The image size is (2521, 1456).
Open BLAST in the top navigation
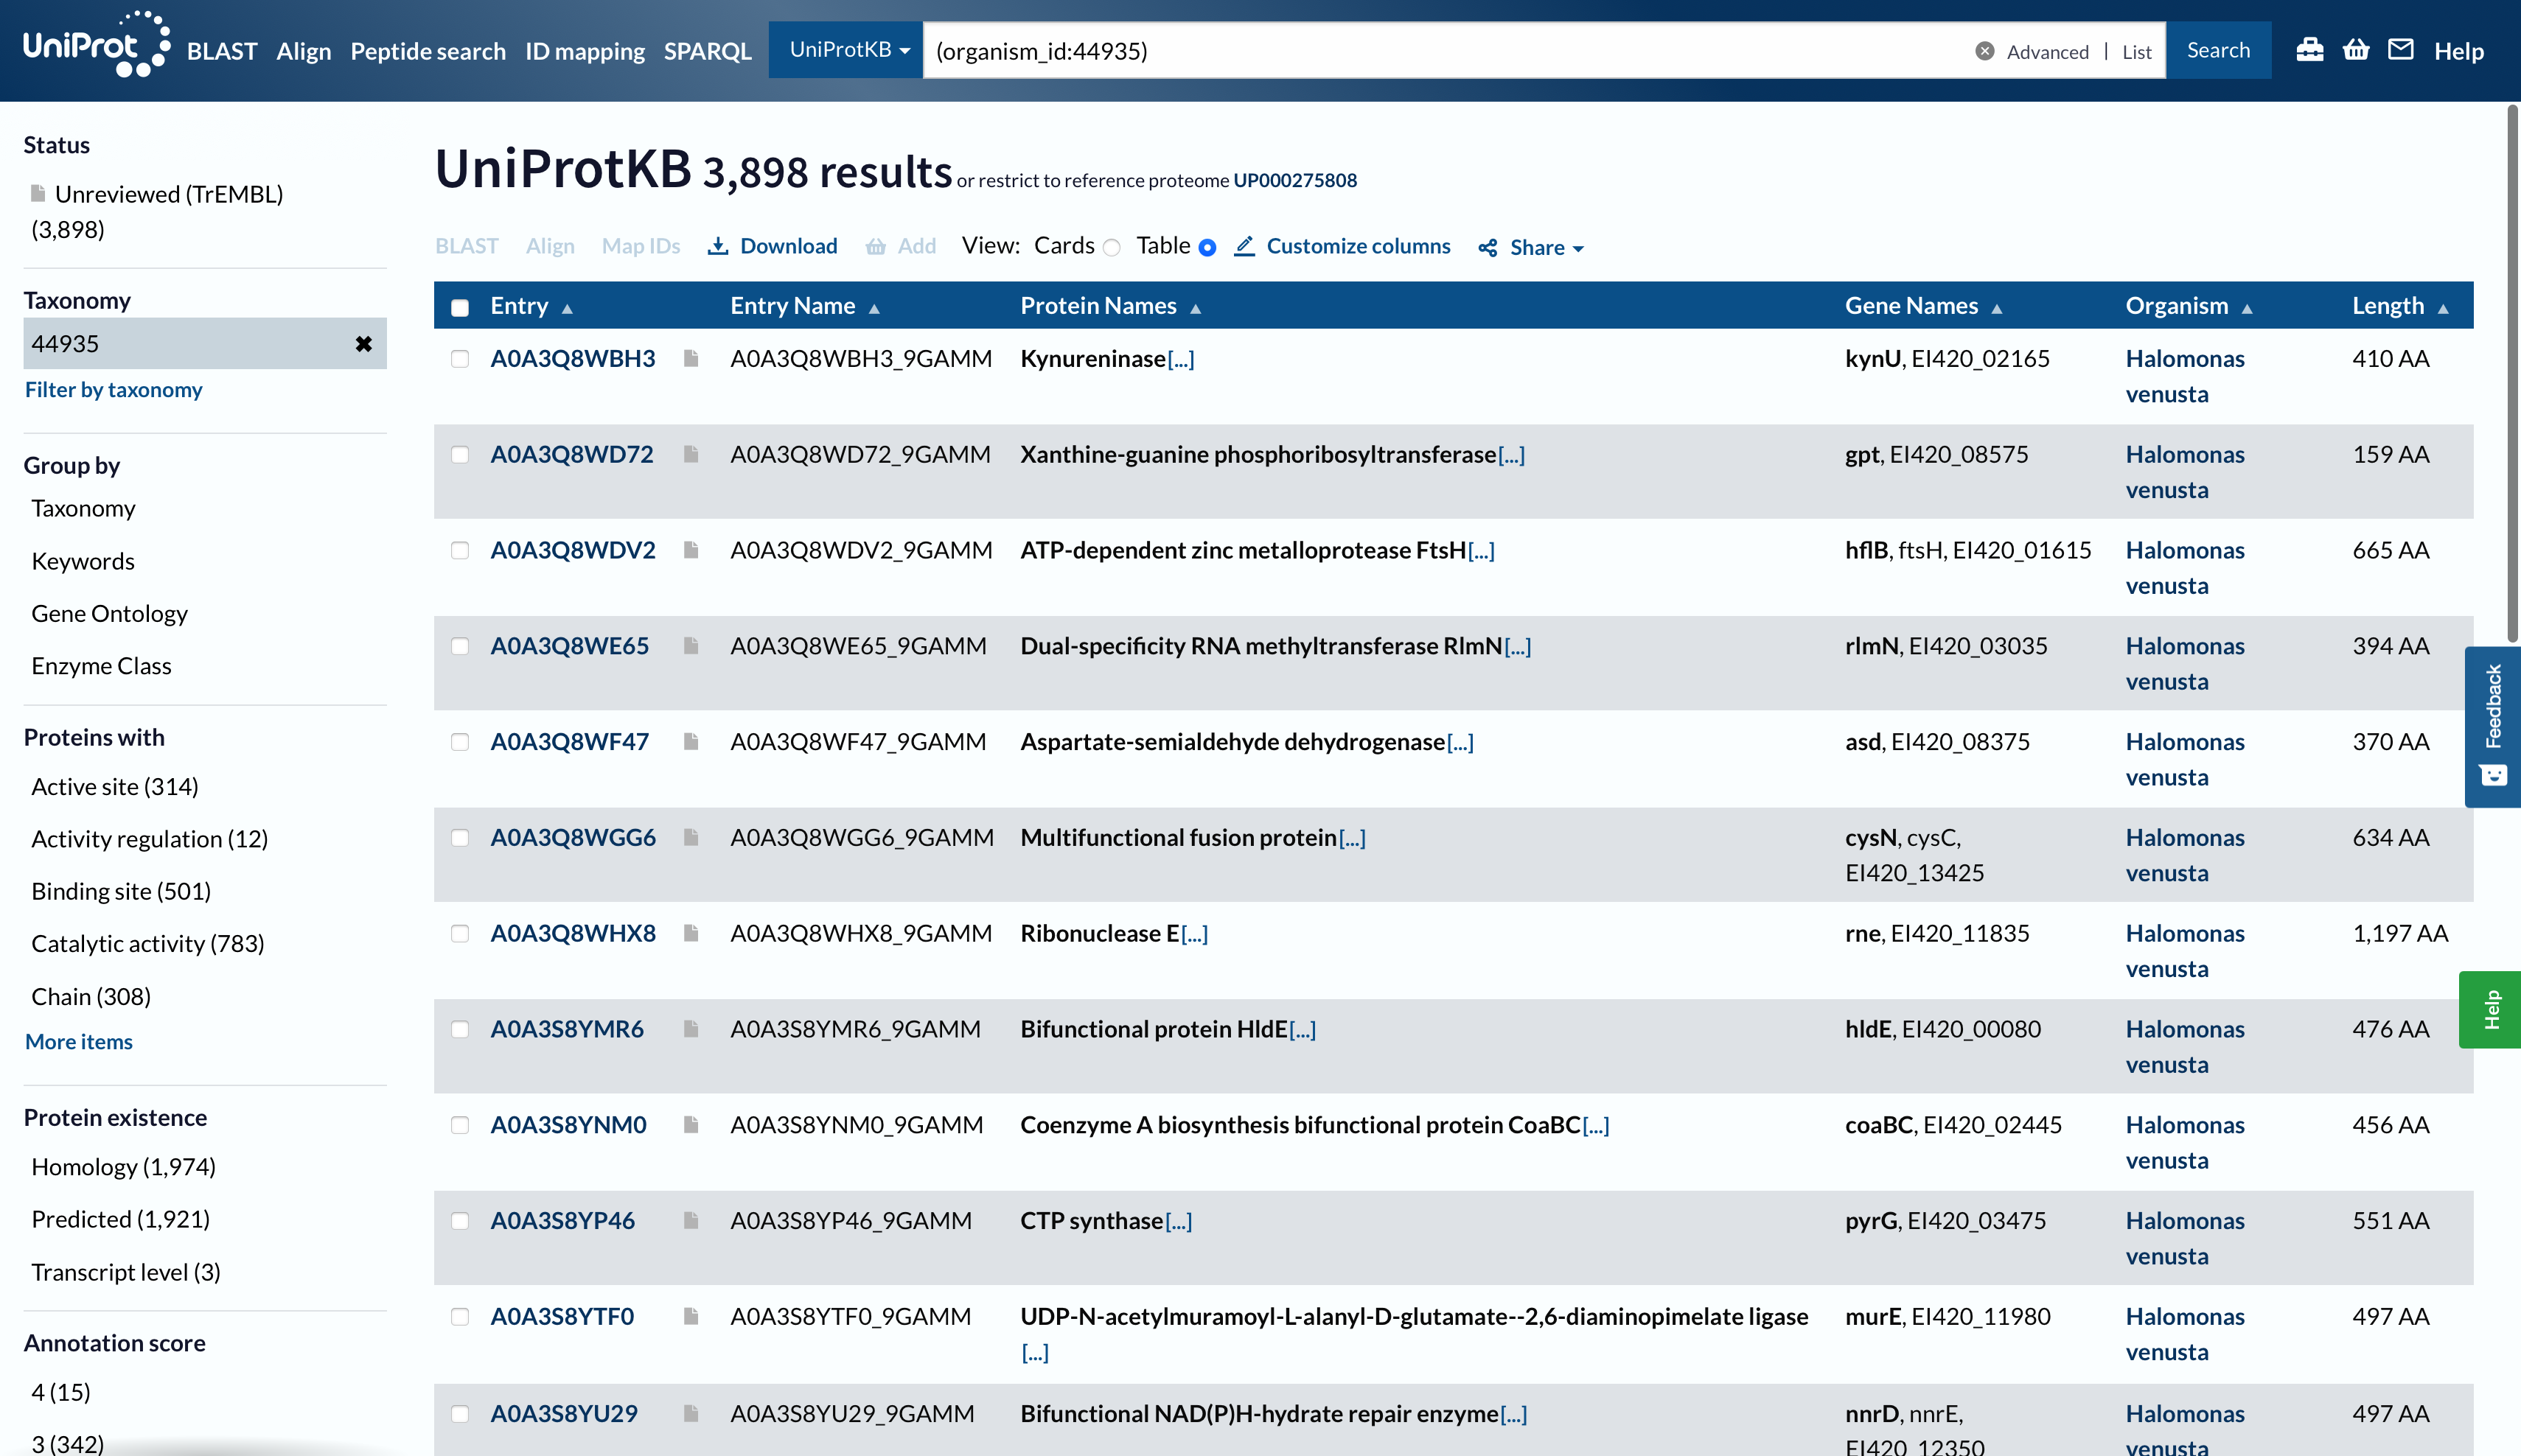coord(222,51)
